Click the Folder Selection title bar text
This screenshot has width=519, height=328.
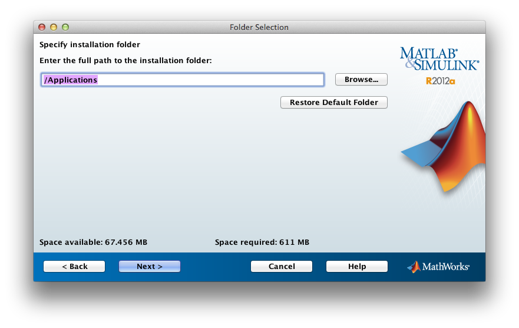tap(259, 27)
